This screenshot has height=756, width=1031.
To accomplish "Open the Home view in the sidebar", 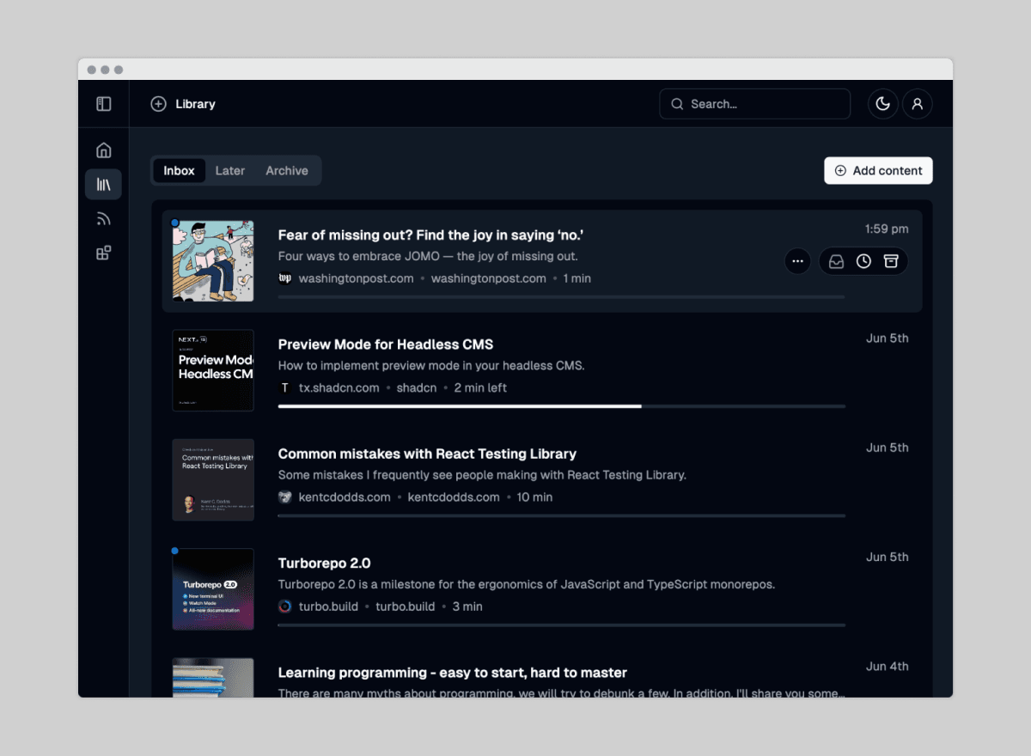I will pos(103,149).
